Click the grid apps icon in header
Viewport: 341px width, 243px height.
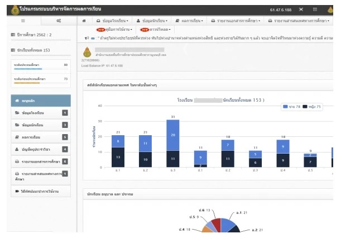[315, 9]
